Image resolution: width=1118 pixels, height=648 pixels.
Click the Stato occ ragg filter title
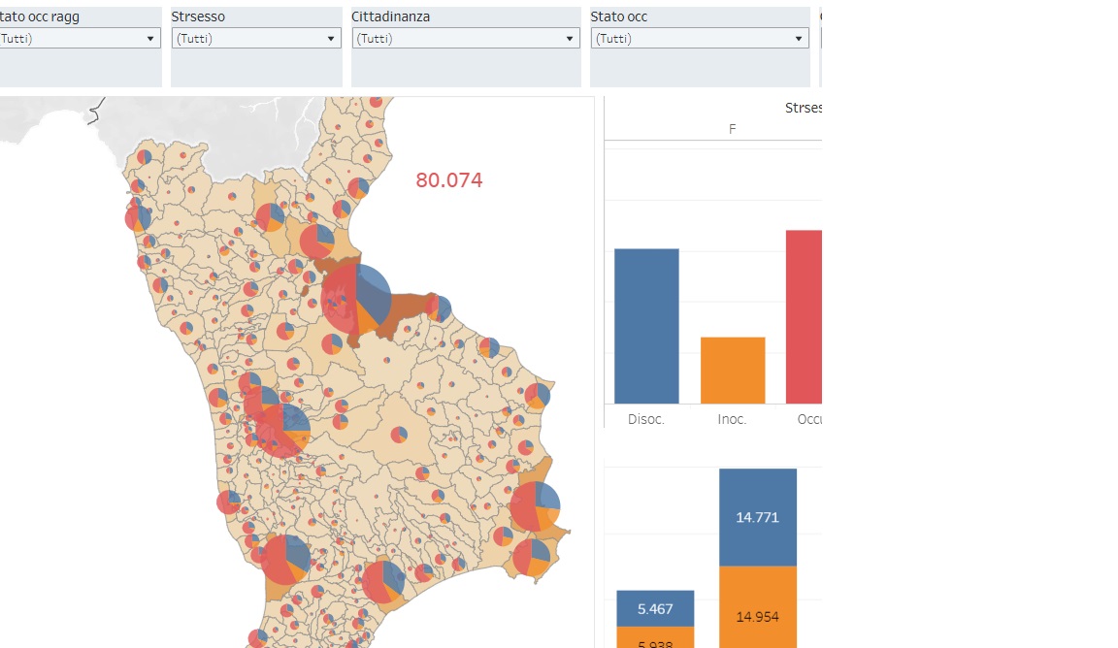coord(40,16)
